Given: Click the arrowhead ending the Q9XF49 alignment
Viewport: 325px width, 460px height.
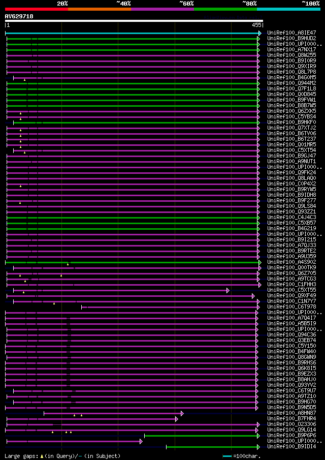Looking at the screenshot, I should tap(253, 296).
